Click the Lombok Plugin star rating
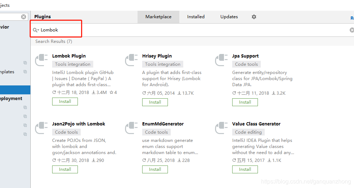The width and height of the screenshot is (354, 188). pyautogui.click(x=113, y=93)
